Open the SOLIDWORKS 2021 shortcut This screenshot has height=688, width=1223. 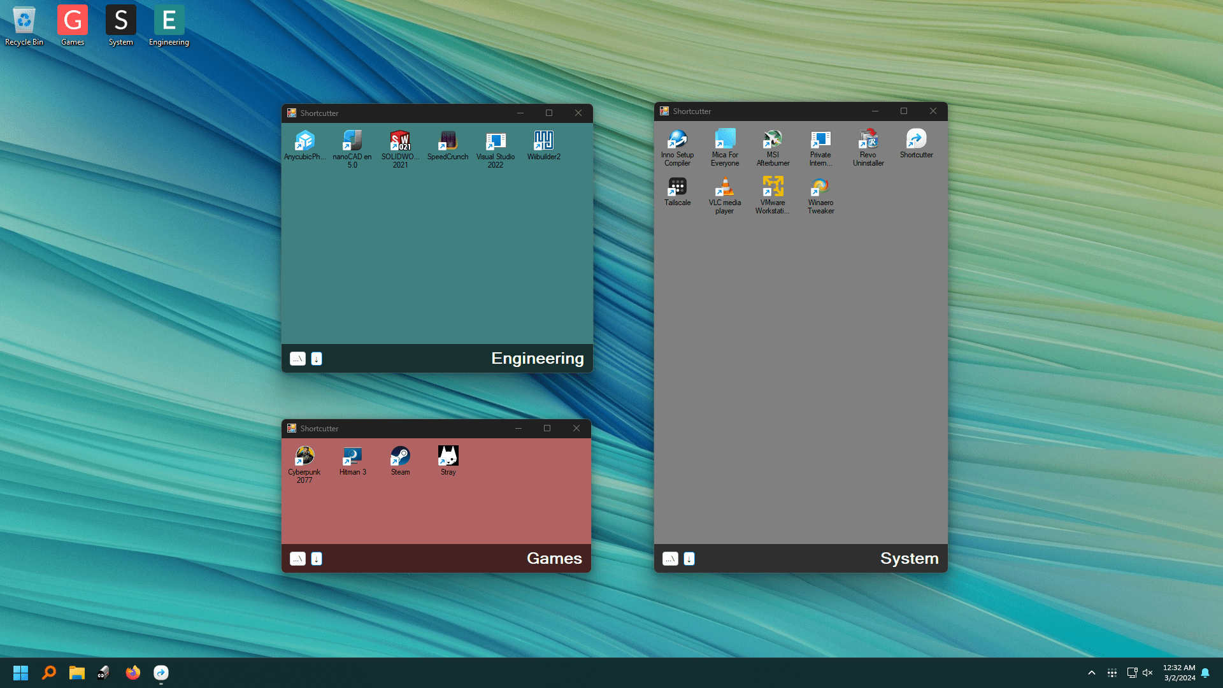[x=400, y=141]
